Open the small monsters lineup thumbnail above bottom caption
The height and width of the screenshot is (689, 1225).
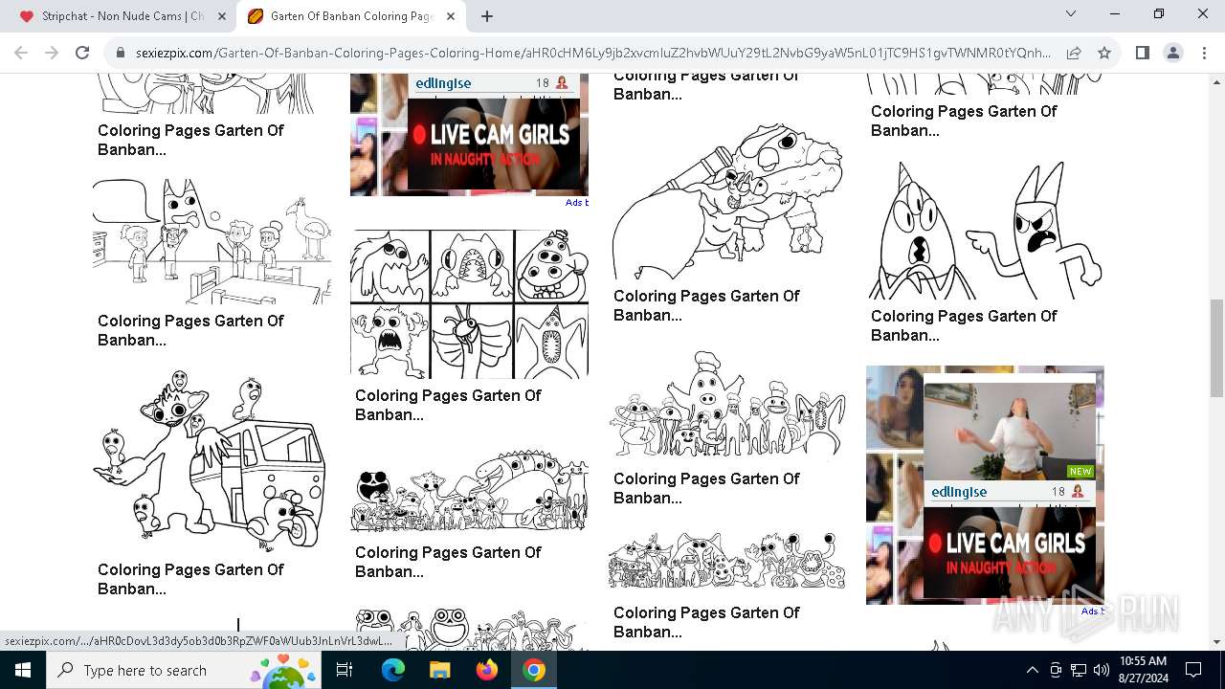coord(727,561)
